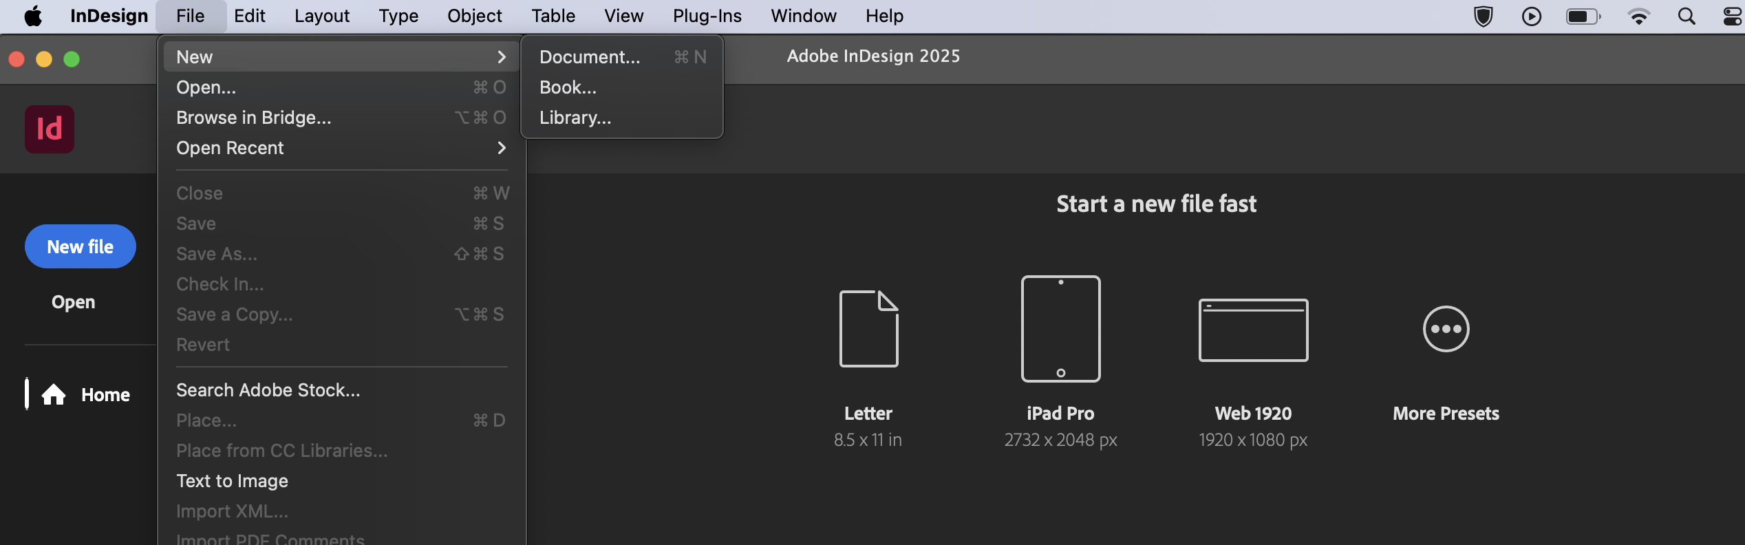The width and height of the screenshot is (1745, 545).
Task: Open the Edit menu
Action: click(250, 16)
